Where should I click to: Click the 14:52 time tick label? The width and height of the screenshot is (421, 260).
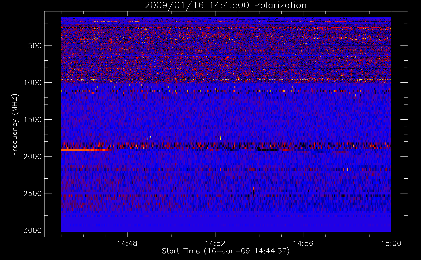[x=215, y=244]
